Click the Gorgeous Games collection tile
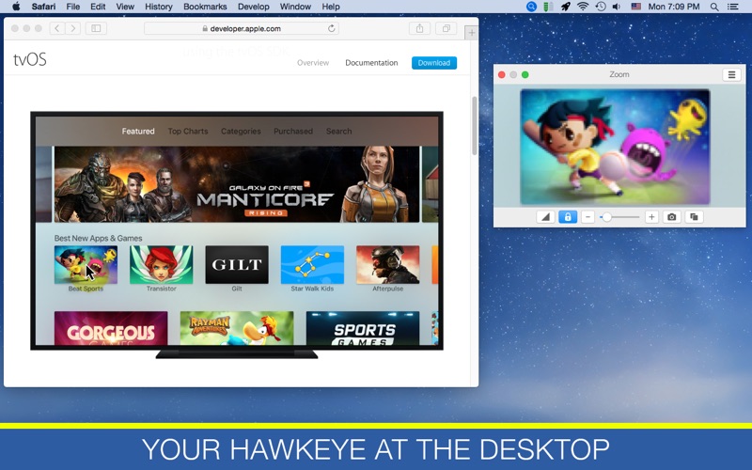752x470 pixels. click(x=111, y=328)
